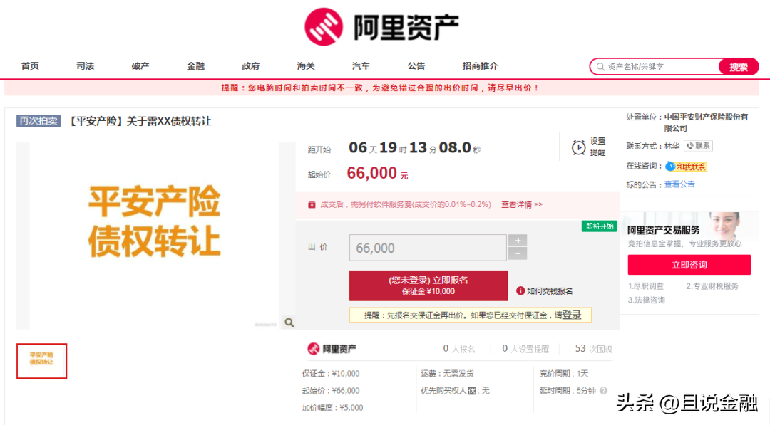Image resolution: width=770 pixels, height=425 pixels.
Task: Open the 查看公告 link
Action: pos(679,184)
